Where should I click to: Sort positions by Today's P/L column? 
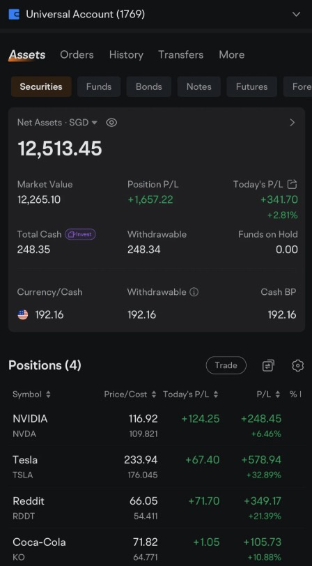click(x=190, y=395)
